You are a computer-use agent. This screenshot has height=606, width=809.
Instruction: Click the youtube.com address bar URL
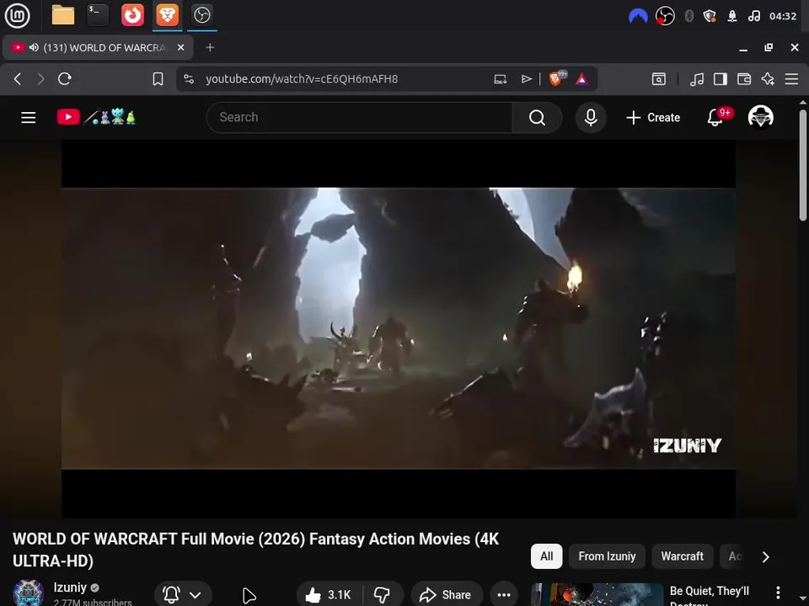302,79
